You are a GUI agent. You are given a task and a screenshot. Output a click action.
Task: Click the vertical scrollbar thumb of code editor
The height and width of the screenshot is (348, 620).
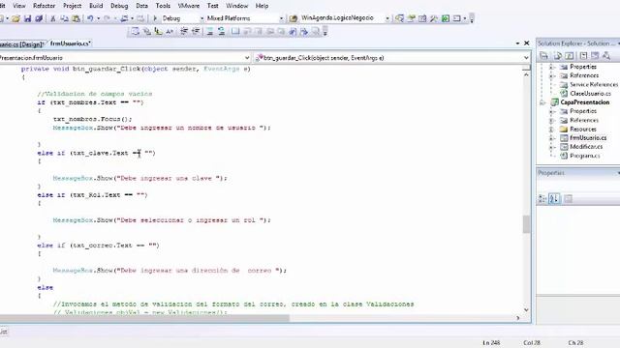click(x=526, y=224)
